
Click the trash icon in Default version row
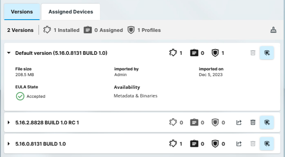pyautogui.click(x=253, y=53)
